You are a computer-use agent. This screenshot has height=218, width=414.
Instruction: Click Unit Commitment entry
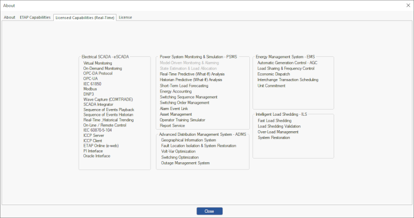point(271,86)
